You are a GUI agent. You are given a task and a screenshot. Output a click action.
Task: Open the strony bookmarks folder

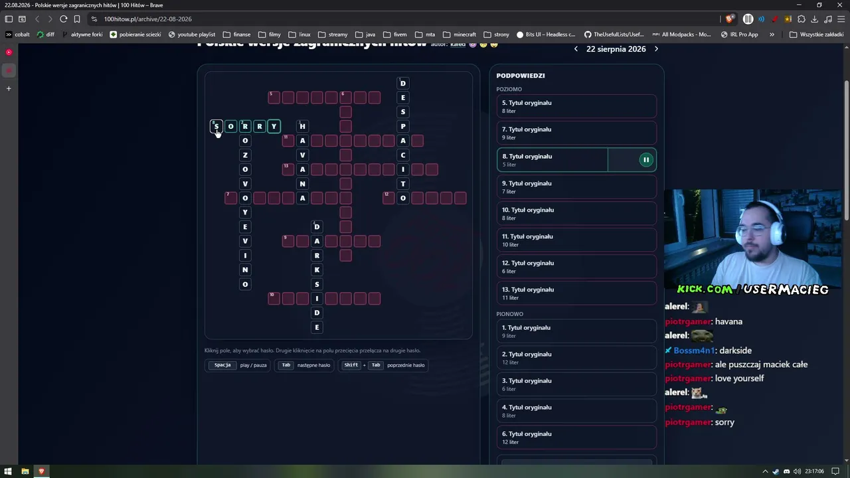pyautogui.click(x=497, y=35)
